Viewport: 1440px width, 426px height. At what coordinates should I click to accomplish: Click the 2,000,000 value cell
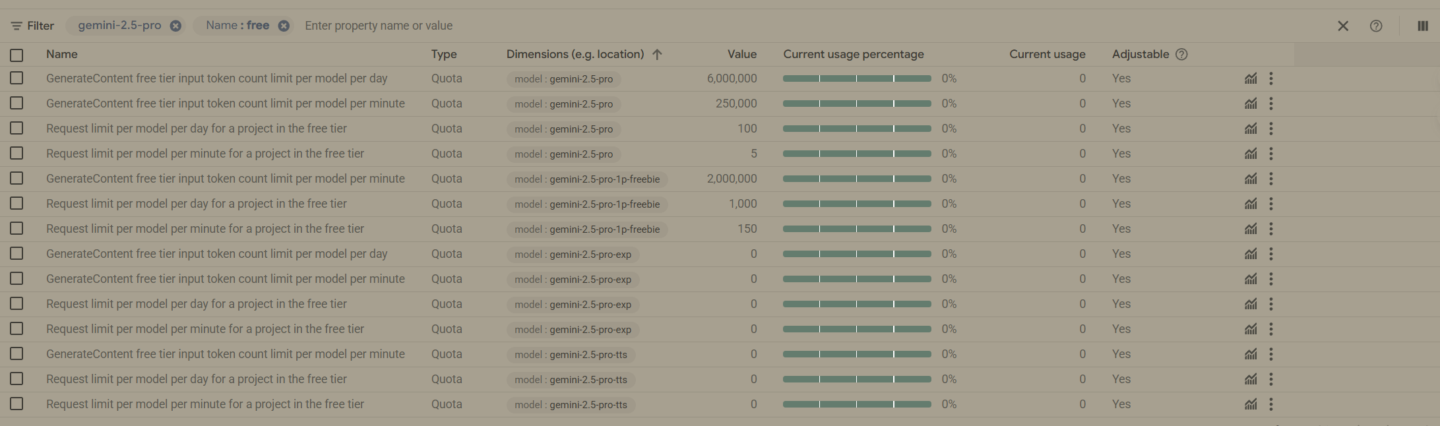(x=732, y=179)
